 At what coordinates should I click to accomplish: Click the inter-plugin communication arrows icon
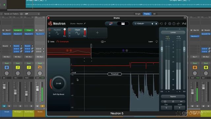click(178, 24)
